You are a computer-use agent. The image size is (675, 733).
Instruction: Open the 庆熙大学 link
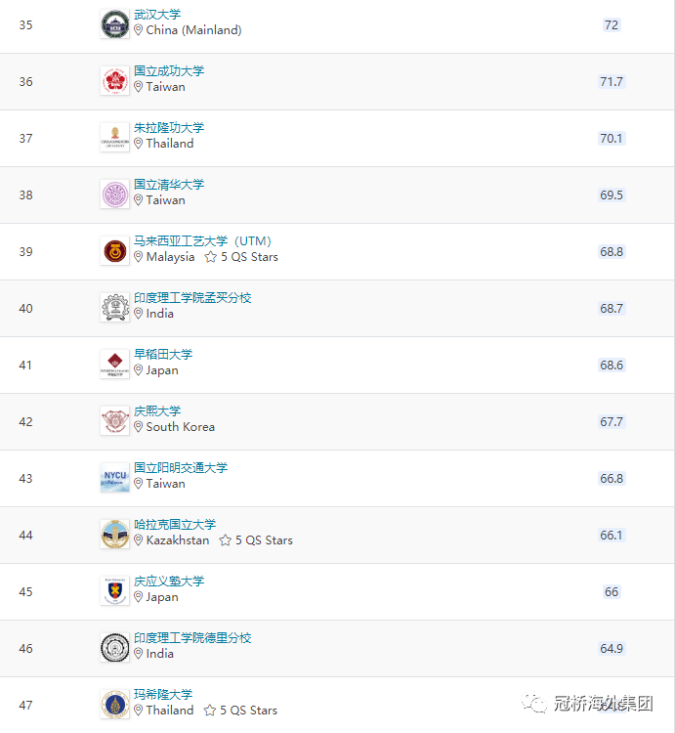tap(157, 411)
